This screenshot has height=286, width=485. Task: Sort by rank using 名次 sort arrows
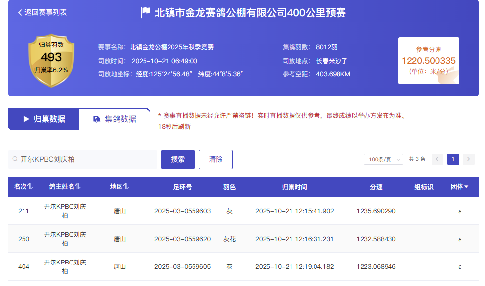pyautogui.click(x=30, y=187)
